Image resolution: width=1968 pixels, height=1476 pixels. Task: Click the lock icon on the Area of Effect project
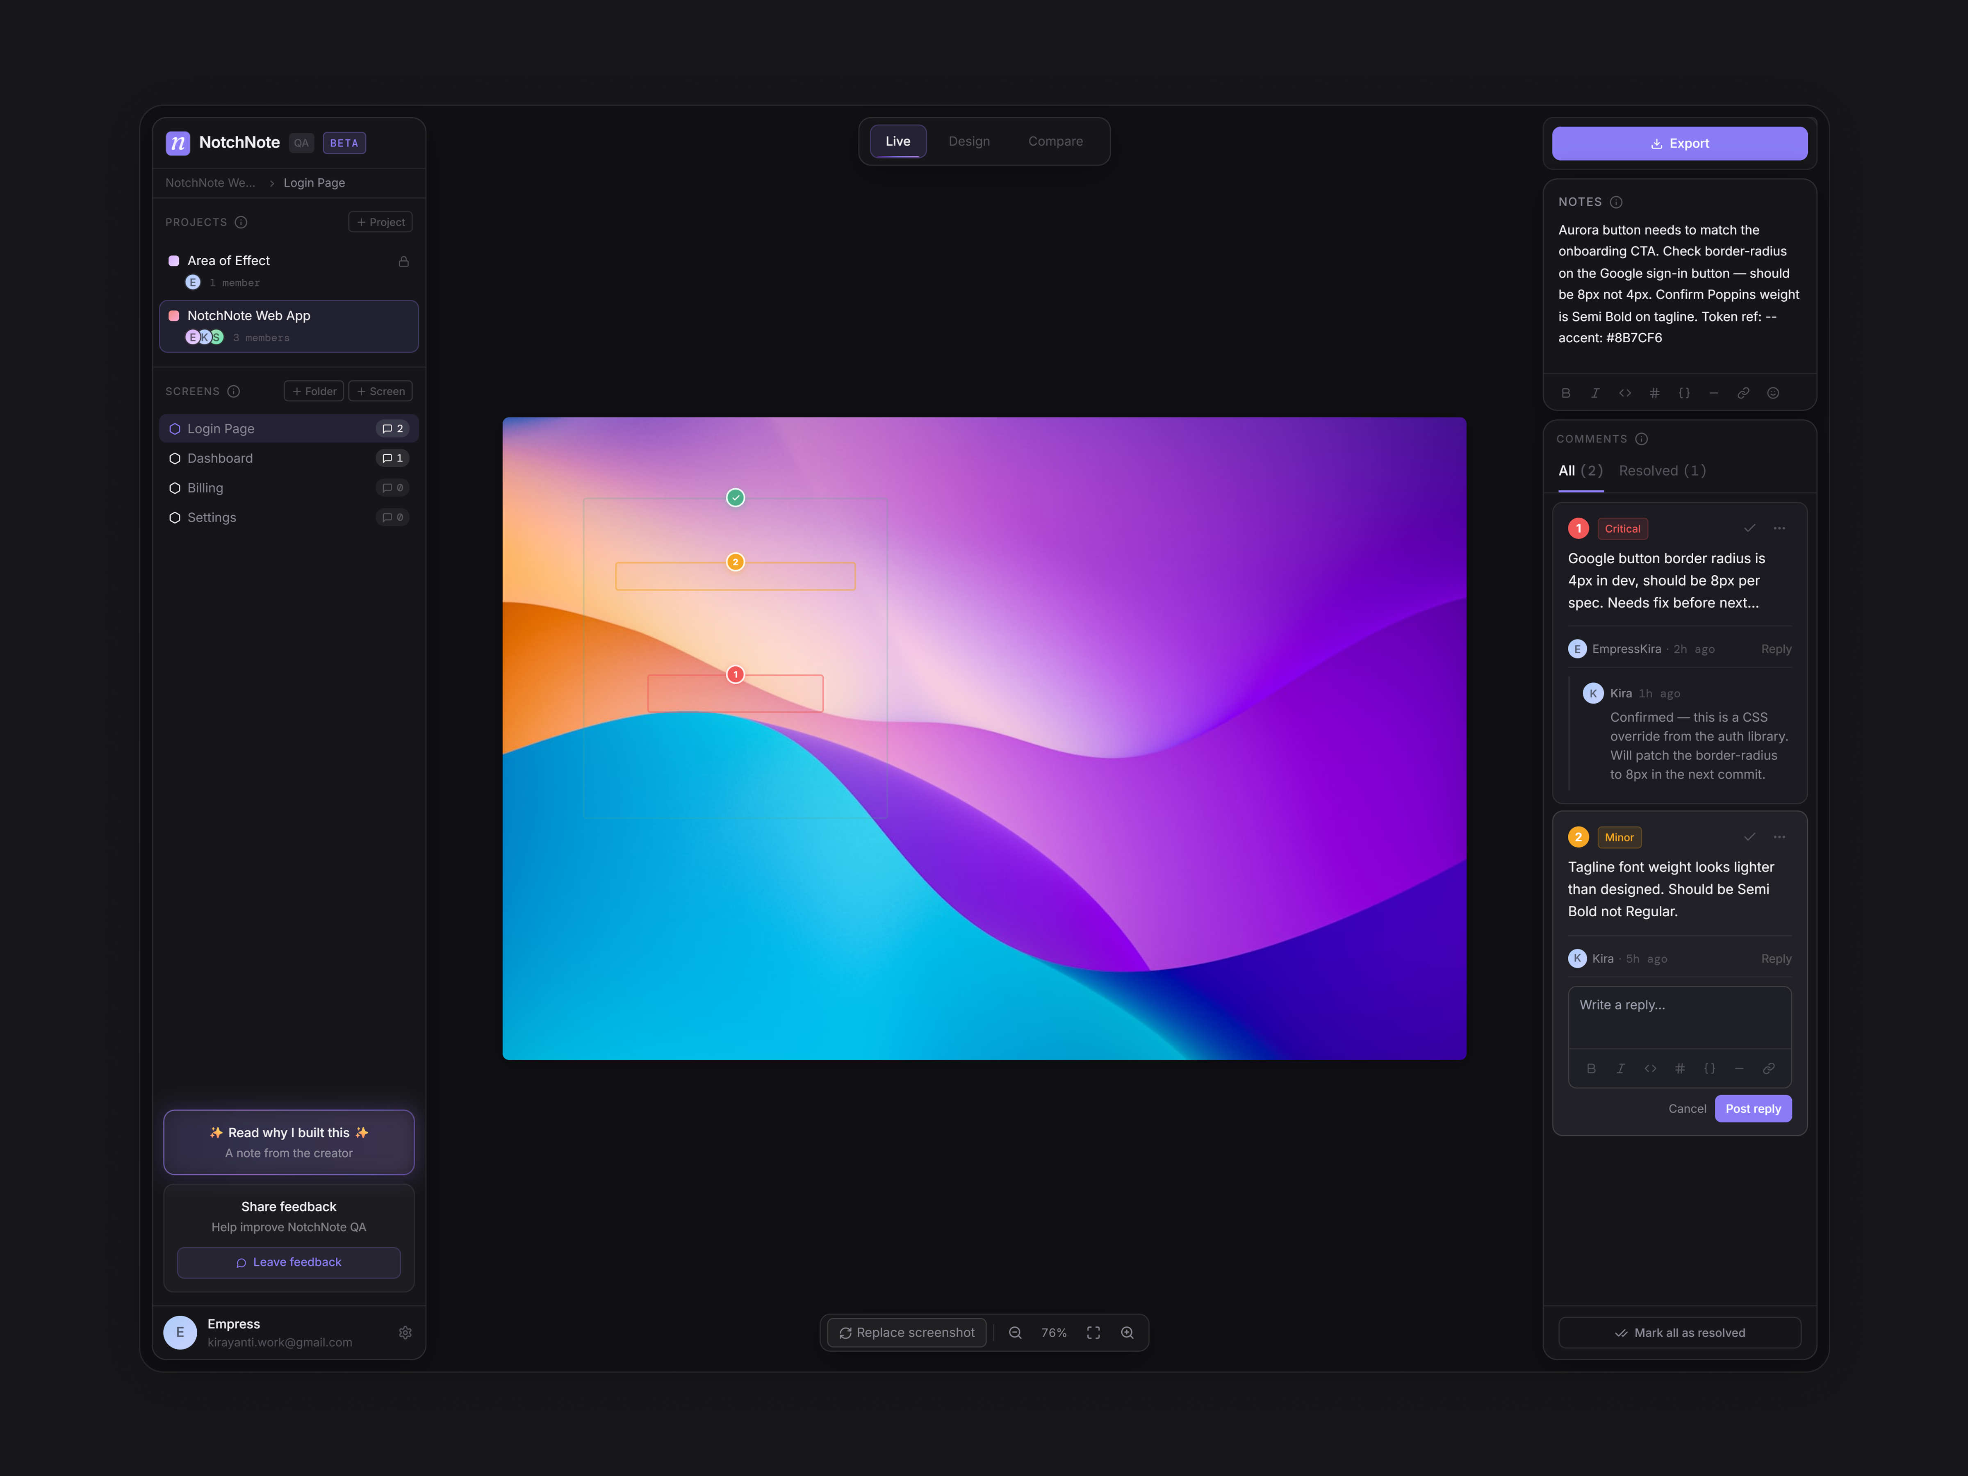[x=403, y=262]
